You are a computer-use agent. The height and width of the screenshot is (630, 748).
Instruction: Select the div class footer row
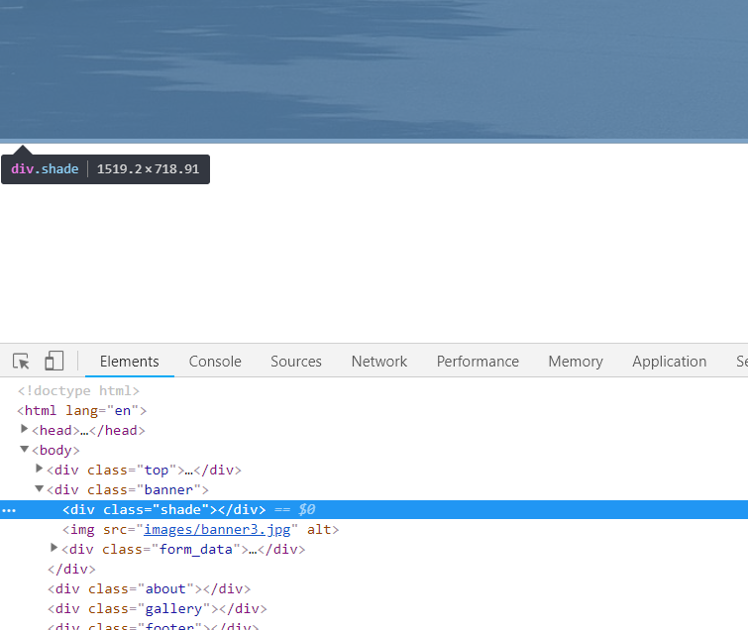[153, 626]
